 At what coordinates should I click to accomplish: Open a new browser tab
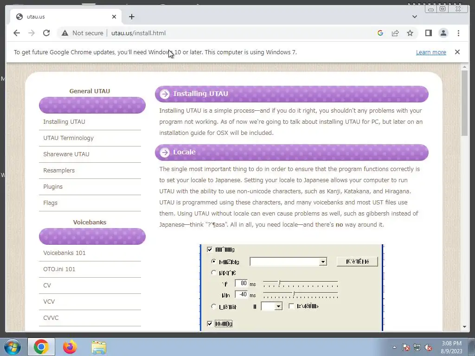coord(131,17)
